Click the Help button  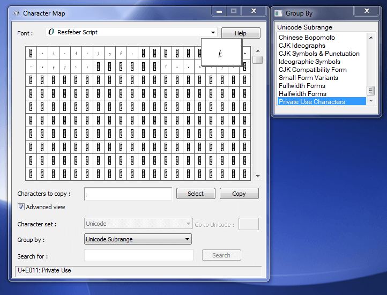pyautogui.click(x=241, y=33)
